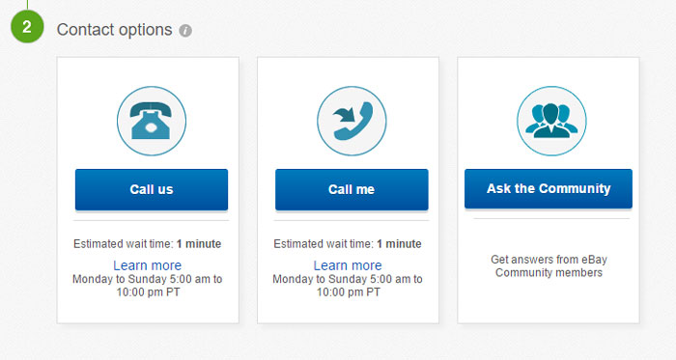Screen dimensions: 676x360
Task: Request a callback with Call me button
Action: coord(352,189)
